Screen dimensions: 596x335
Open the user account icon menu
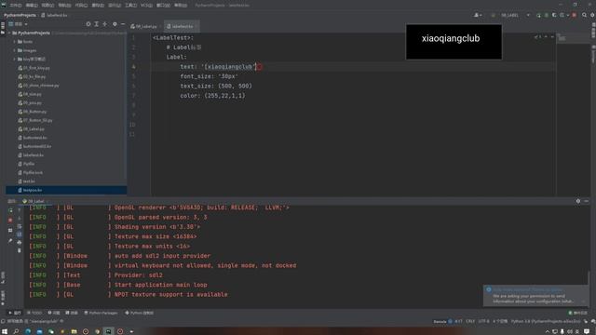coord(478,15)
